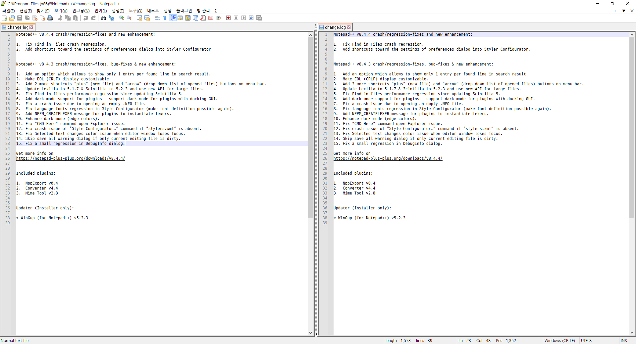The width and height of the screenshot is (636, 344).
Task: Click right pane vertical scrollbar thumb
Action: [x=632, y=127]
